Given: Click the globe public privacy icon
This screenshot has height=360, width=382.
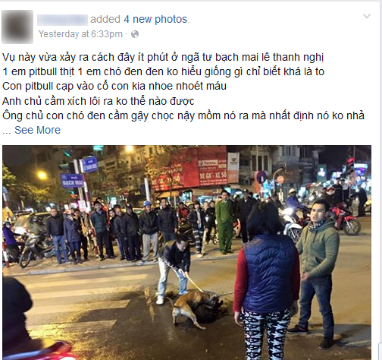Looking at the screenshot, I should pos(135,34).
